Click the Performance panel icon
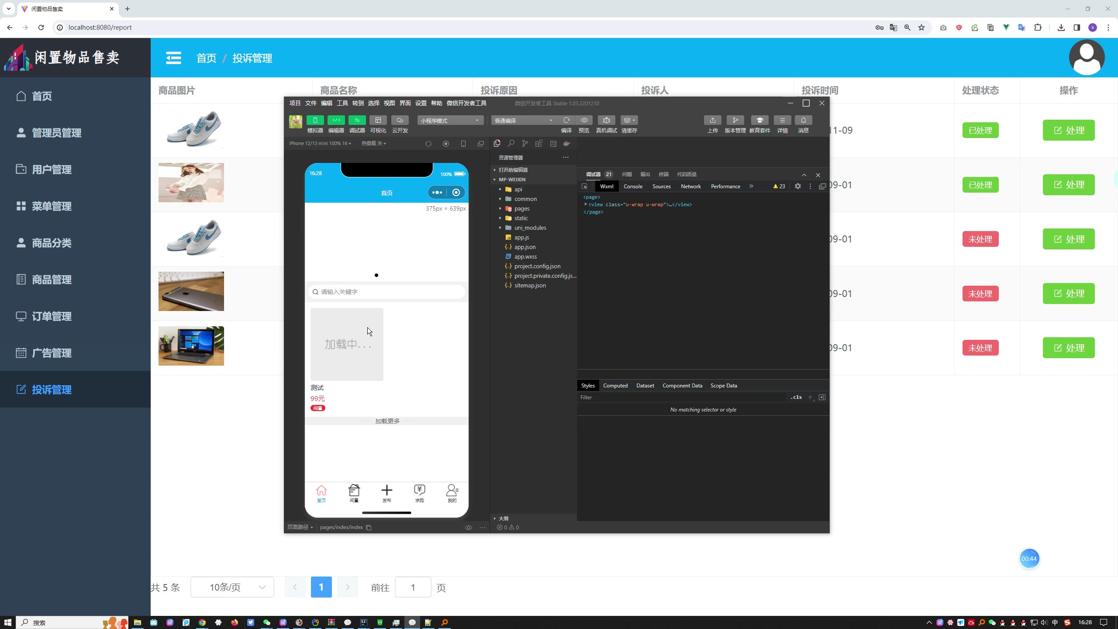This screenshot has width=1118, height=629. click(725, 187)
